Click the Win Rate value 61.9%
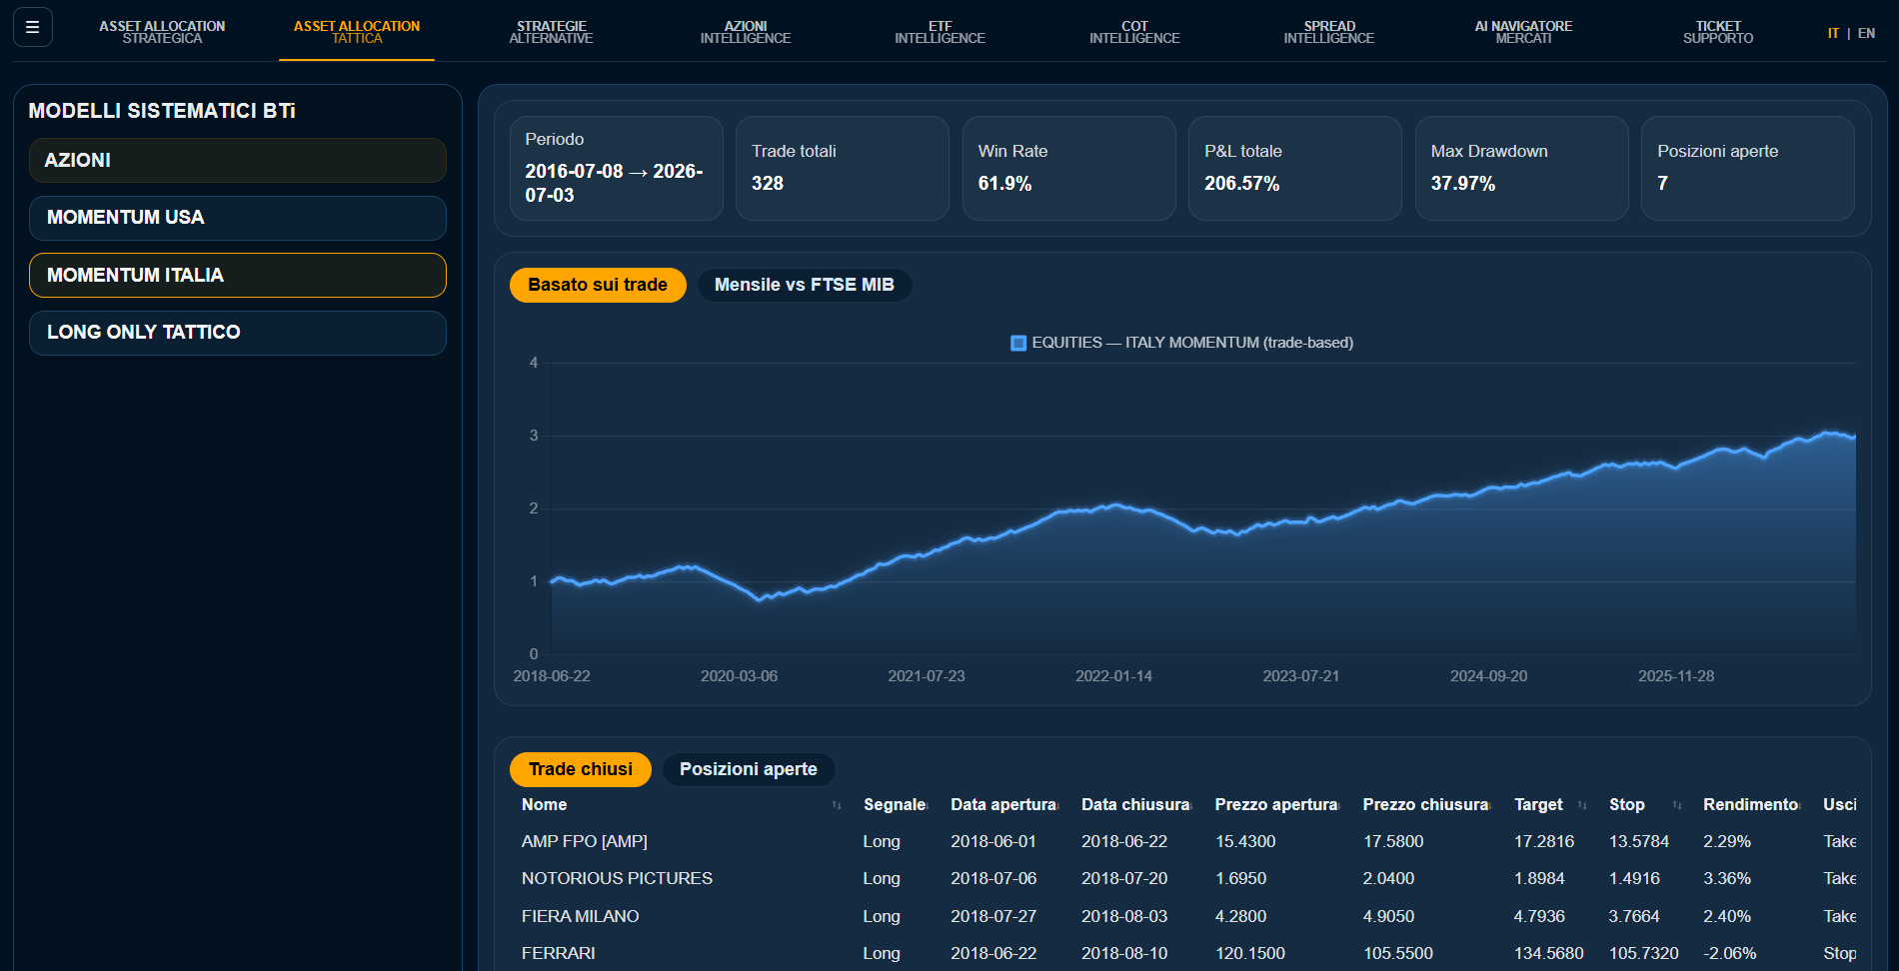The image size is (1899, 971). tap(1004, 184)
